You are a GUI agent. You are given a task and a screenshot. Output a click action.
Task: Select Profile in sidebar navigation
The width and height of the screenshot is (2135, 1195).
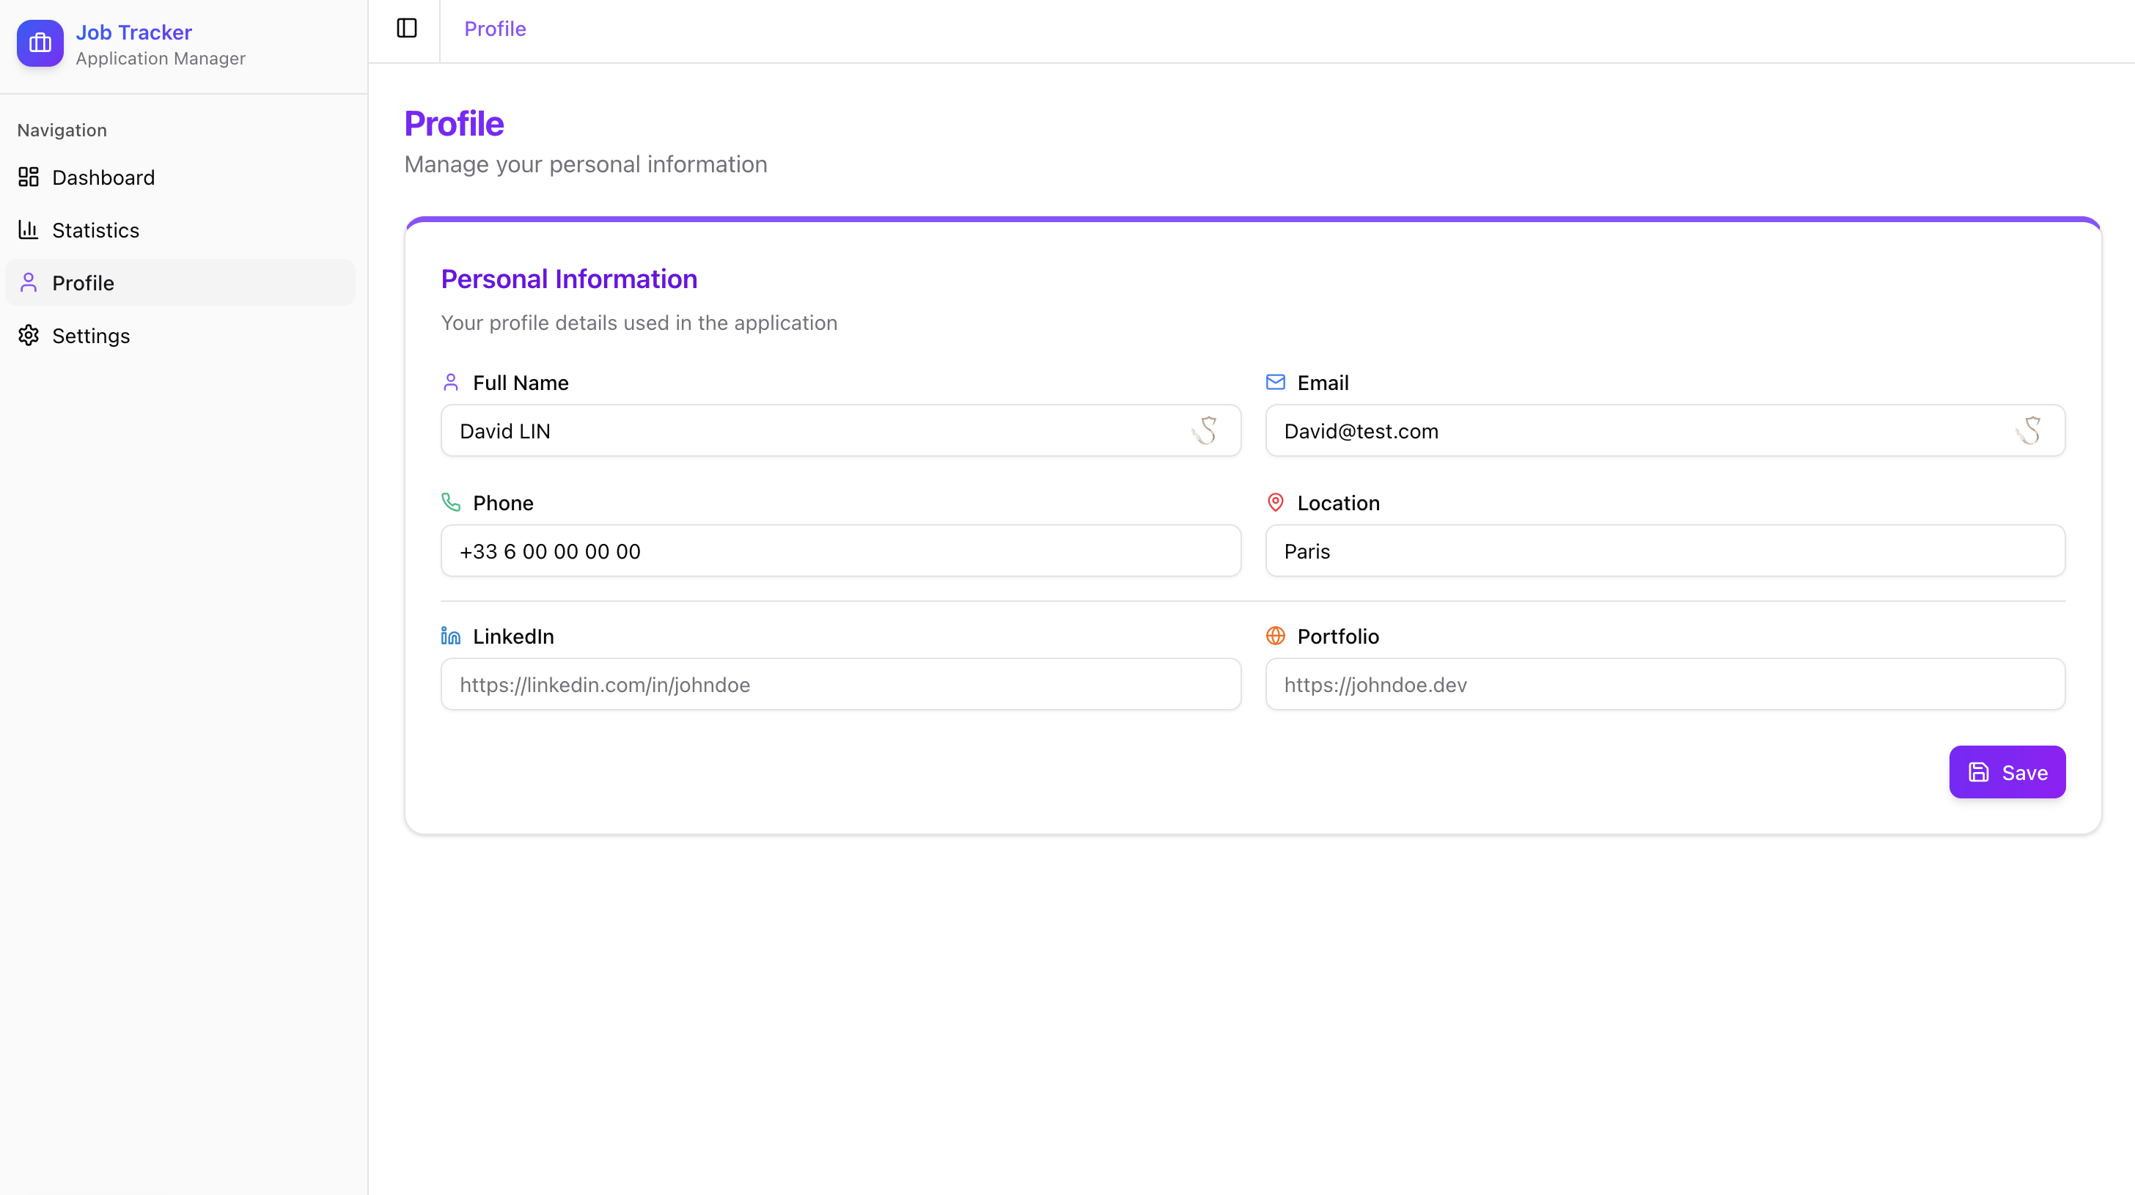(x=83, y=282)
